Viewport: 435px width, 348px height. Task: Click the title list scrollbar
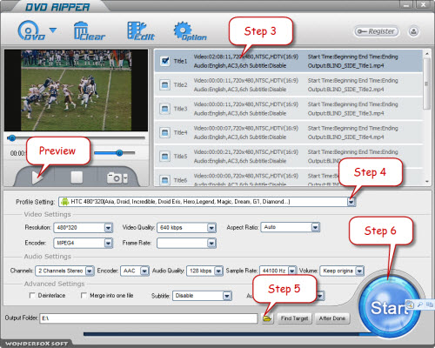(426, 84)
